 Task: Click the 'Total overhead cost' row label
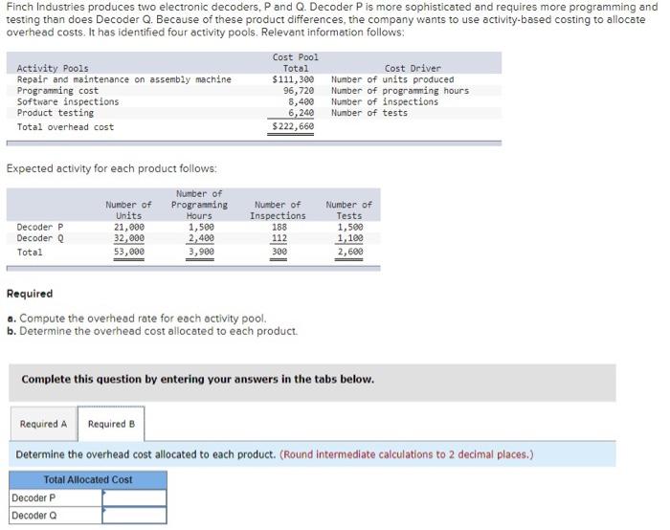[65, 127]
